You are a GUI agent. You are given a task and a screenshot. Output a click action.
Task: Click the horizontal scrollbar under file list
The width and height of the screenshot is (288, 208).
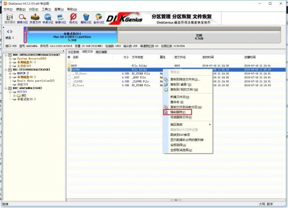click(x=176, y=200)
